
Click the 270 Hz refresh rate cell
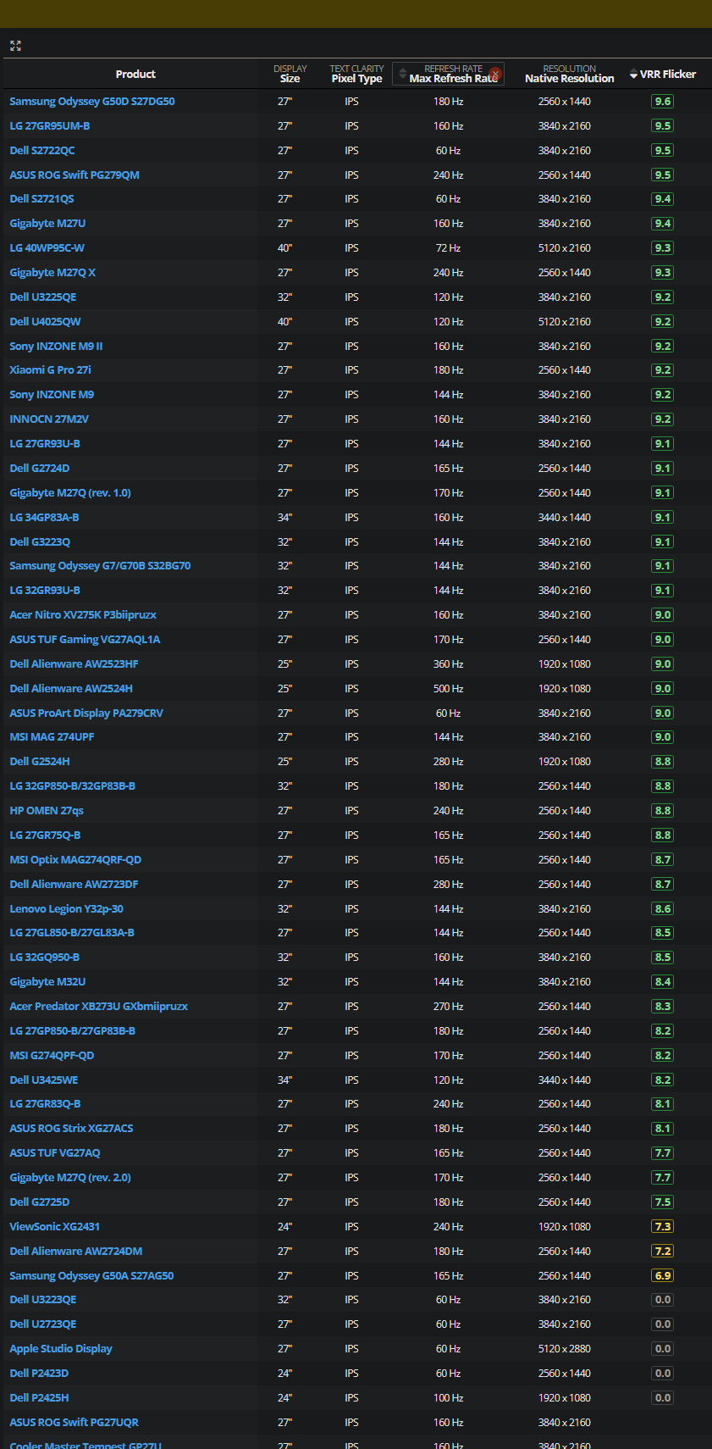pos(448,1006)
